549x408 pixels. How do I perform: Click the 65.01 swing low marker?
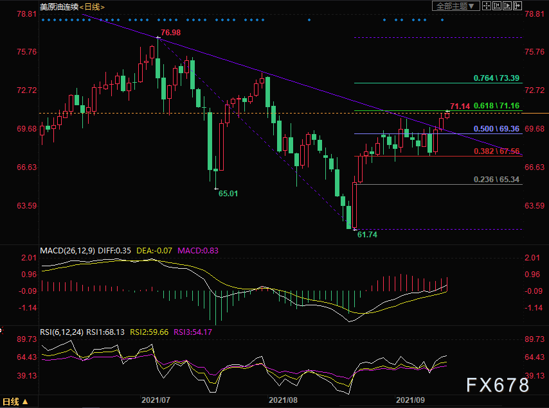(228, 192)
